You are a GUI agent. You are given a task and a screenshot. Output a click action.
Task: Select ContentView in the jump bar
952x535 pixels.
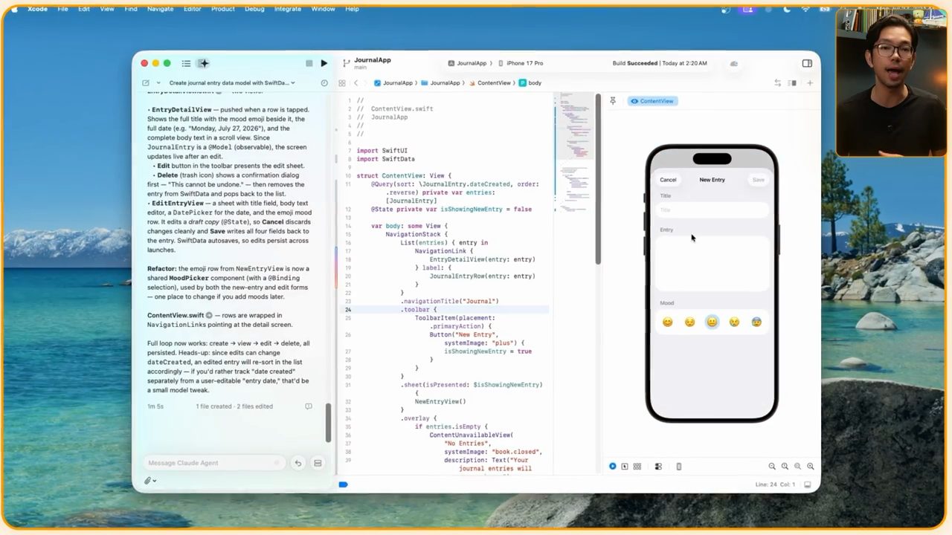coord(489,83)
